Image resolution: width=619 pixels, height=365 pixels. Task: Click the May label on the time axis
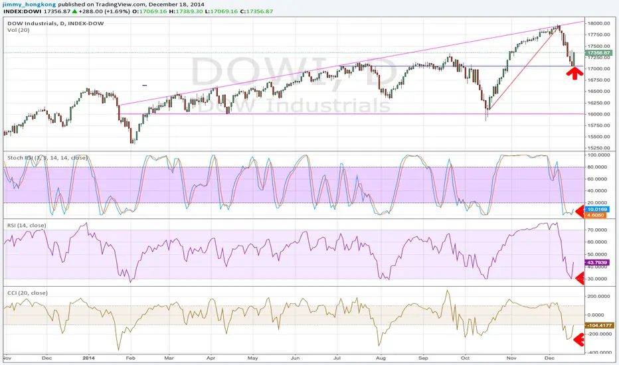(252, 358)
